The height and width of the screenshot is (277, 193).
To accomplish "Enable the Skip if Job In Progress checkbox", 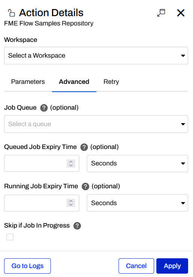I will (x=10, y=237).
